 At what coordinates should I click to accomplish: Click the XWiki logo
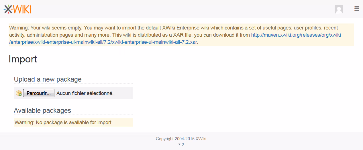click(x=17, y=9)
